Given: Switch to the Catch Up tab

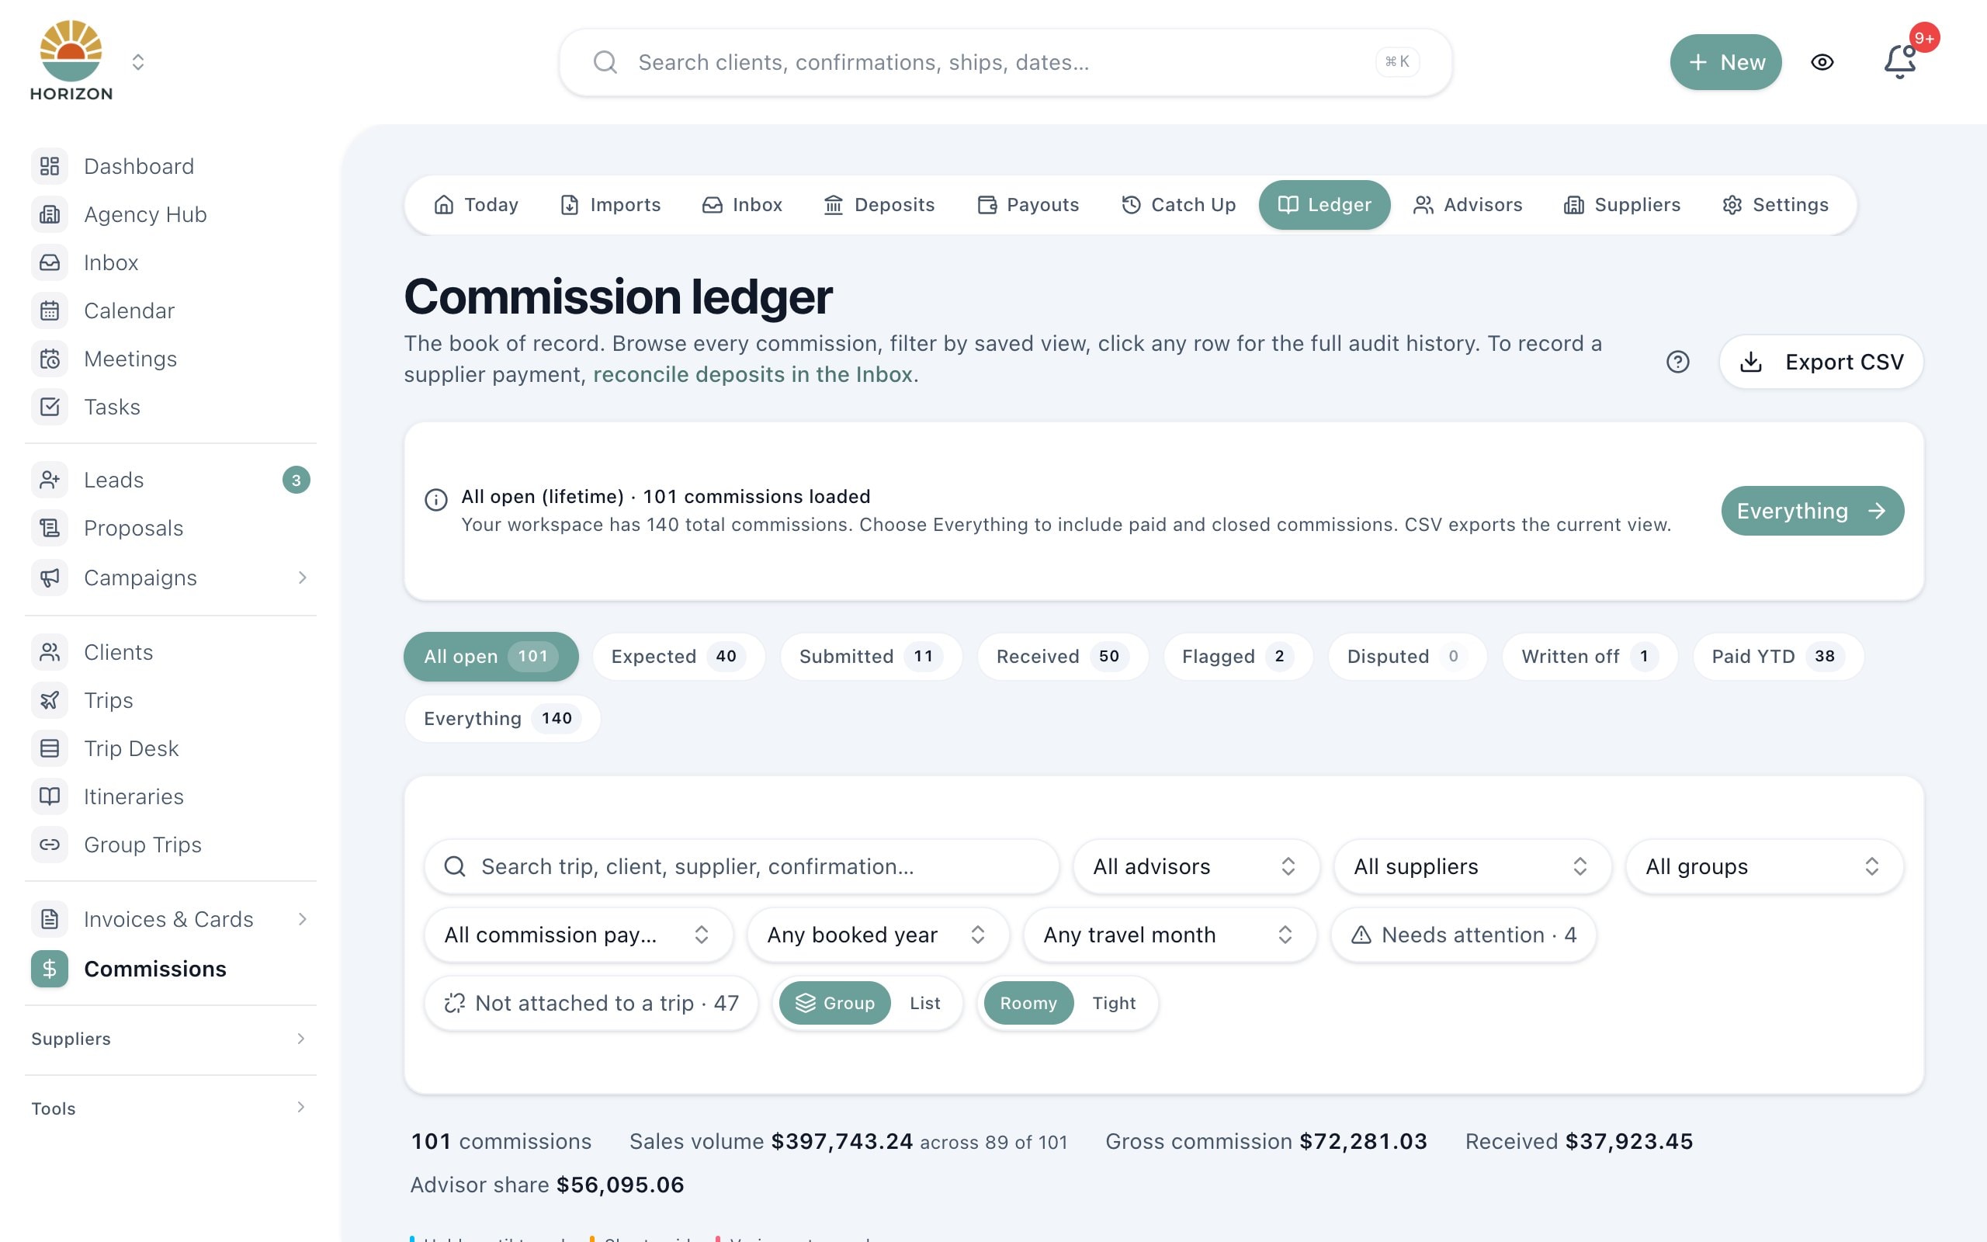Looking at the screenshot, I should 1178,204.
